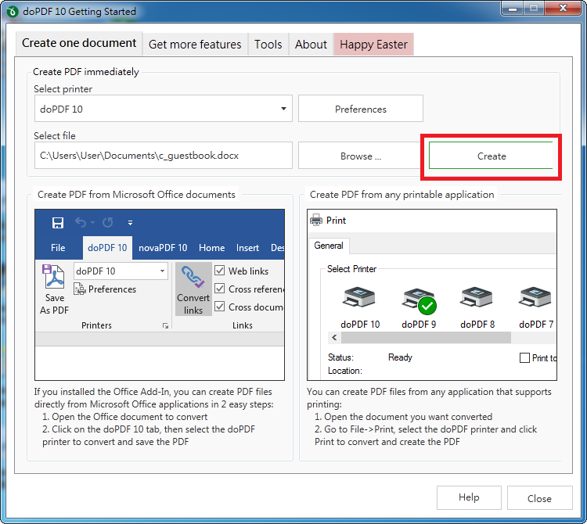Viewport: 587px width, 524px height.
Task: Minimize the doPDF 10 Getting Started window
Action: [x=513, y=9]
